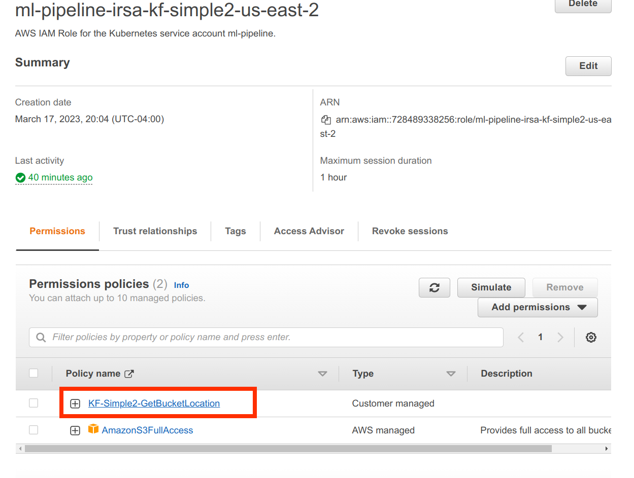Expand the AmazonS3FullAccess policy row
This screenshot has height=478, width=634.
75,430
